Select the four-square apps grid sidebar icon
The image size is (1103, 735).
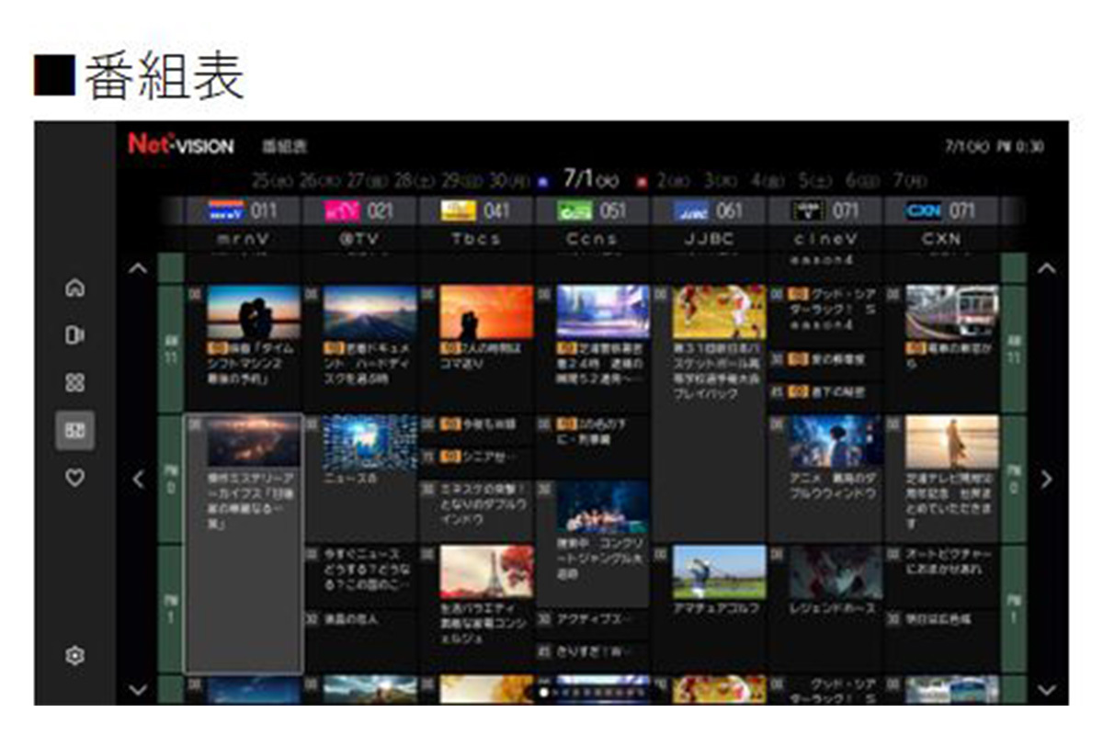(74, 383)
